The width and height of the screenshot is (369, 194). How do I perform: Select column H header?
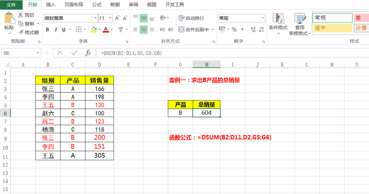pos(206,65)
